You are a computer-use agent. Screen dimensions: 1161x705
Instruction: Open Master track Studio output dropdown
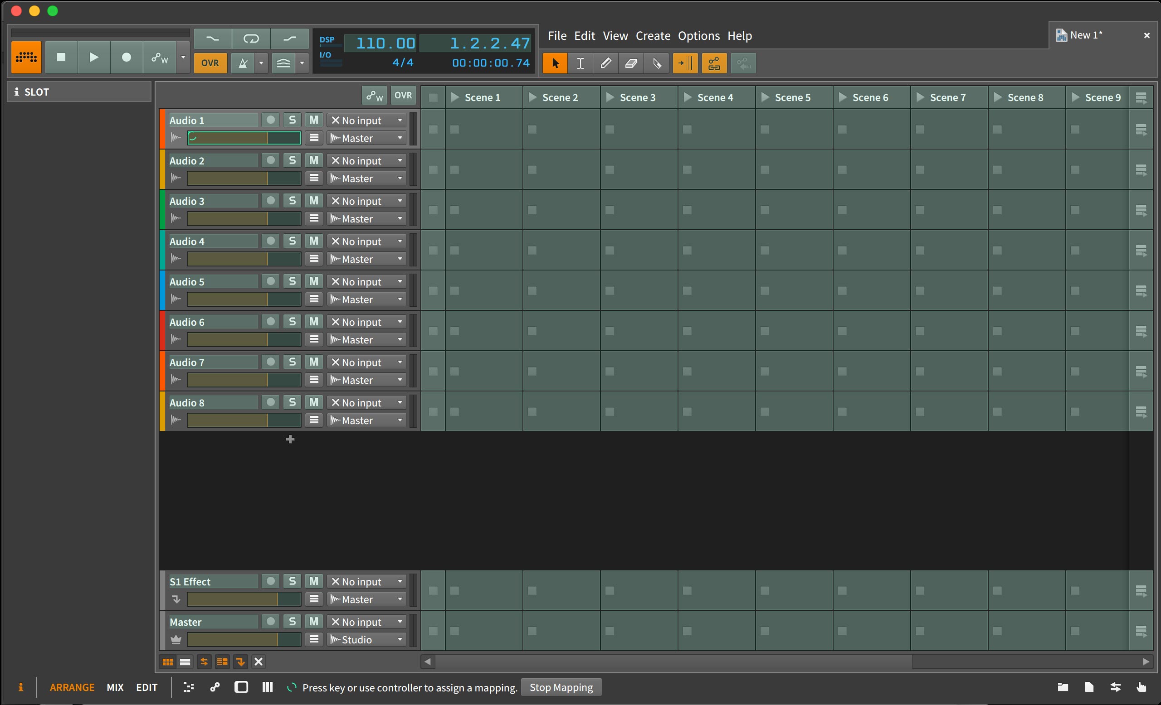[366, 640]
